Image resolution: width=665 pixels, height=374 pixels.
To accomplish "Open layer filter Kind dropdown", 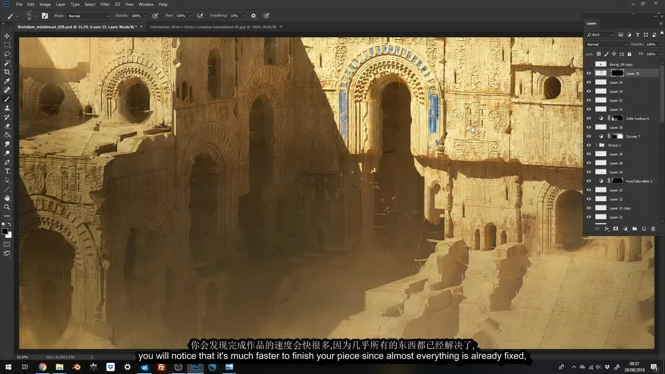I will [601, 35].
